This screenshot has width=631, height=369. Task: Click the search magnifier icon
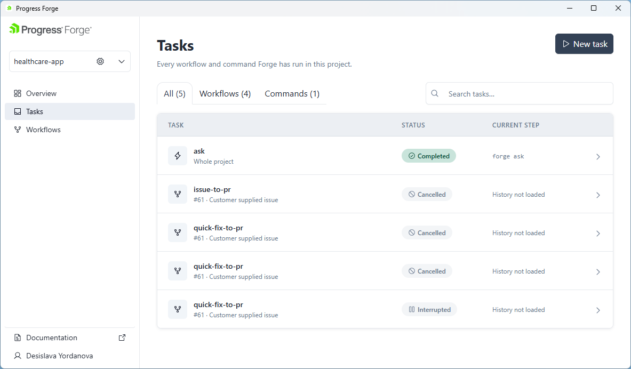click(435, 93)
